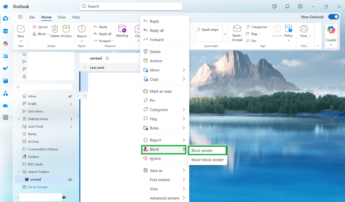This screenshot has width=345, height=202.
Task: Open Org Explorer app in left rail
Action: tap(5, 93)
